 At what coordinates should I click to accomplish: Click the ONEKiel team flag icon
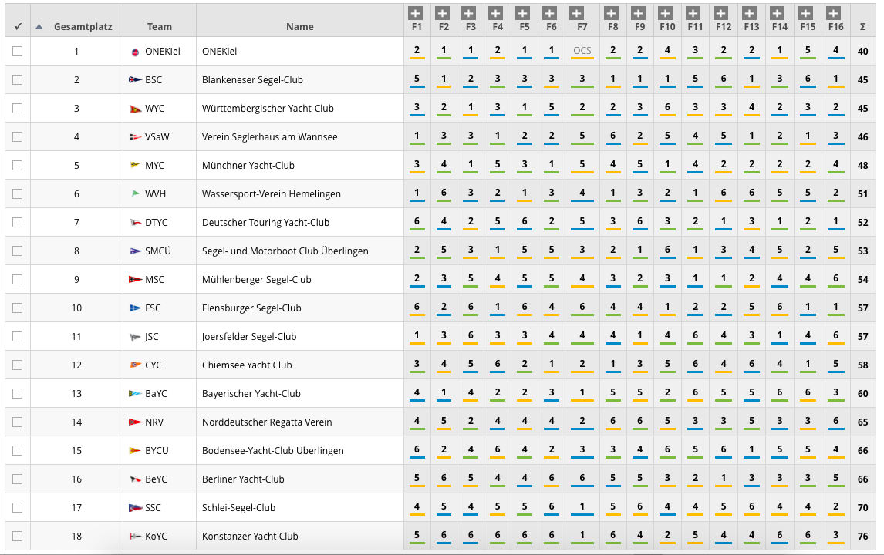[136, 52]
